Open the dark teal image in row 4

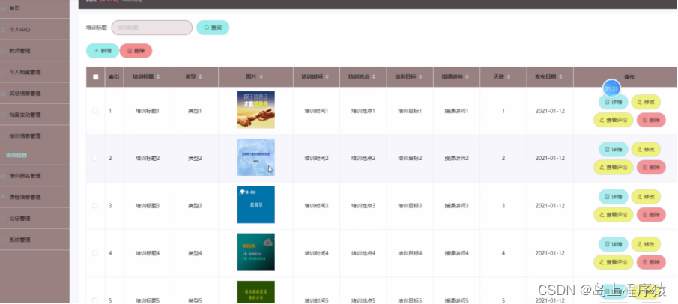point(256,252)
